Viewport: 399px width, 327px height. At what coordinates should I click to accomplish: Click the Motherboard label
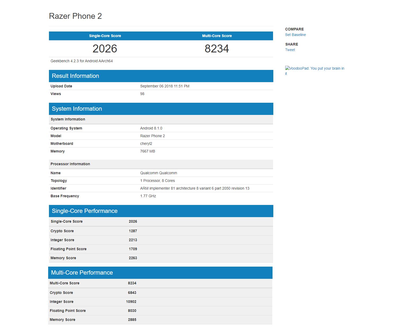tap(62, 144)
